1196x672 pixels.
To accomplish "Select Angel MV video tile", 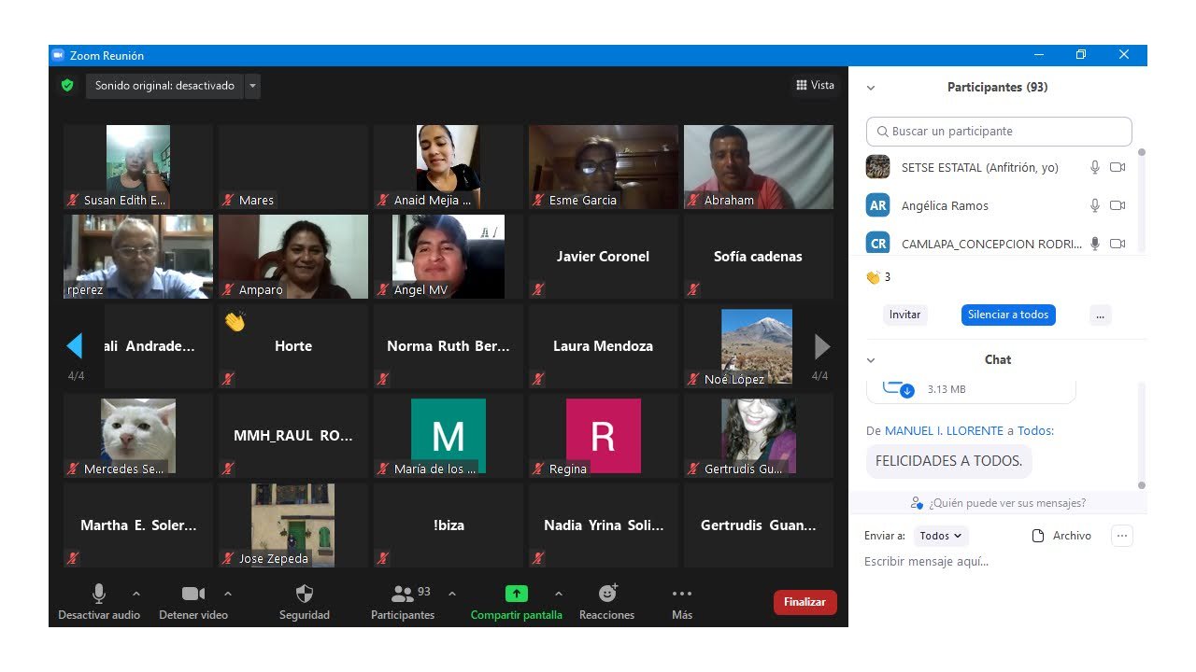I will click(x=448, y=257).
